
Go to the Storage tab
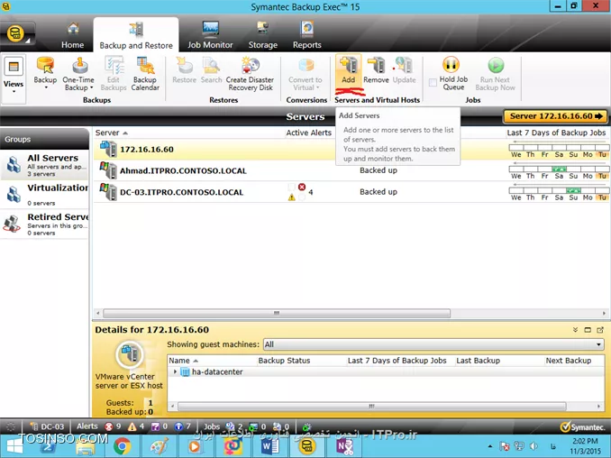coord(263,35)
